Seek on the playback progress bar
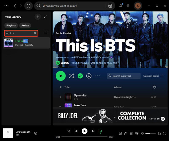This screenshot has width=169, height=141. 84,137
